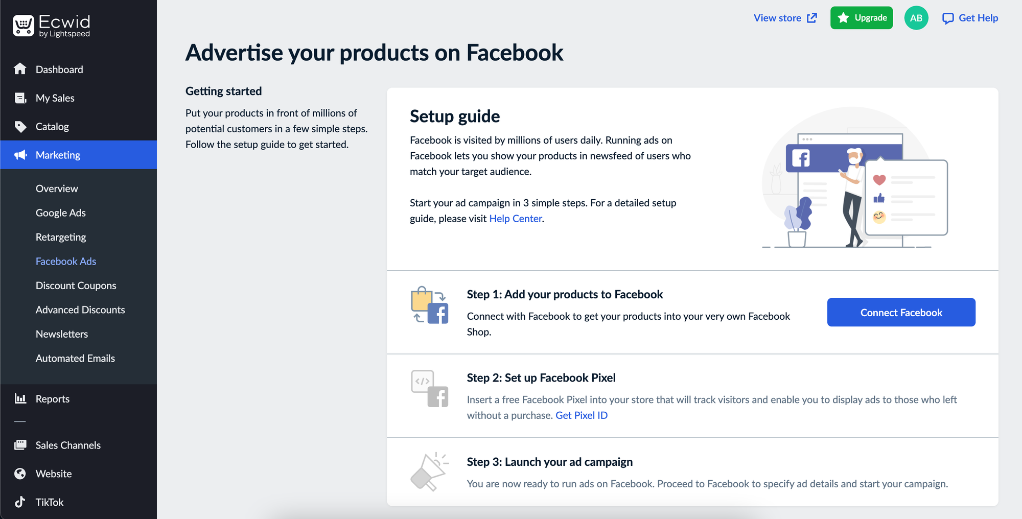Open the Help Center link
The width and height of the screenshot is (1022, 519).
click(515, 218)
